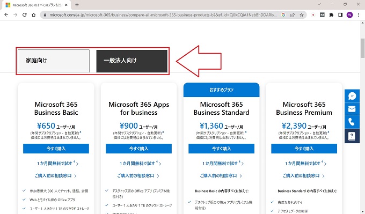Click the address bar URL field
Image resolution: width=365 pixels, height=214 pixels.
[163, 15]
